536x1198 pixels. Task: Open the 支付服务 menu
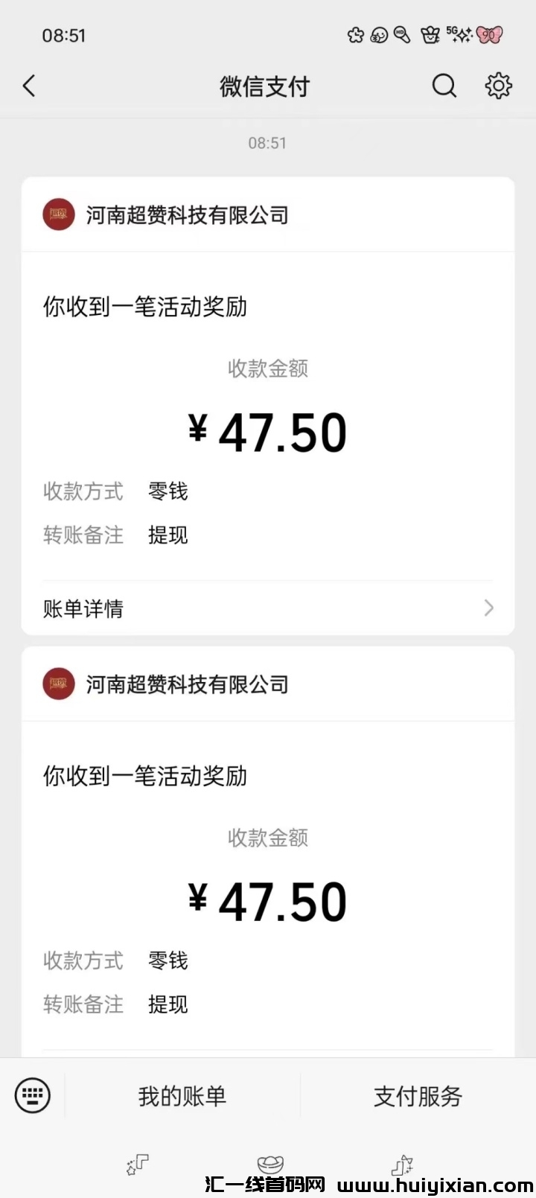tap(418, 1096)
